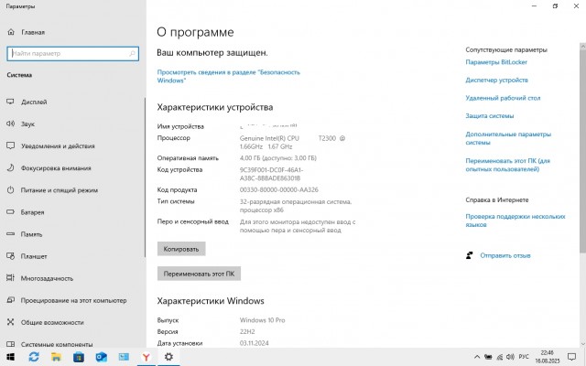586x366 pixels.
Task: Select device ID 9C39F001-DC0F-46A1
Action: coord(271,174)
